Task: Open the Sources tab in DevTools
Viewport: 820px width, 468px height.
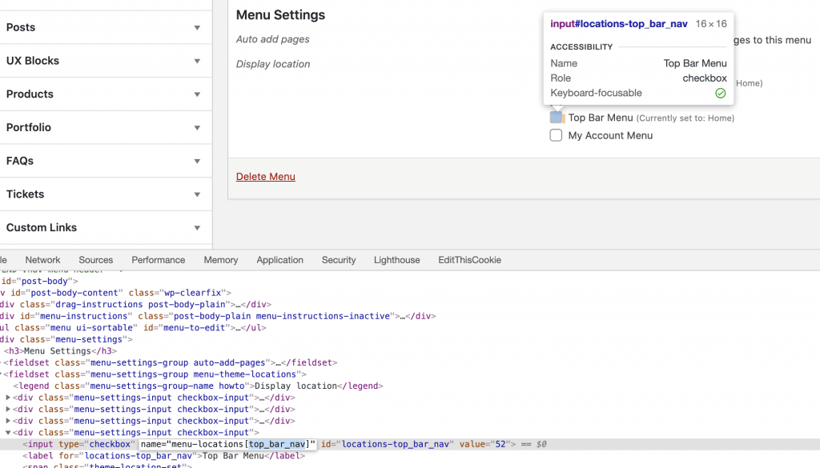Action: click(x=96, y=260)
